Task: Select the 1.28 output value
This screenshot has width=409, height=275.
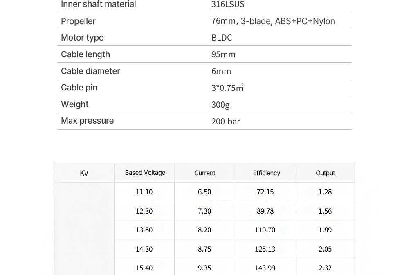Action: pyautogui.click(x=325, y=192)
